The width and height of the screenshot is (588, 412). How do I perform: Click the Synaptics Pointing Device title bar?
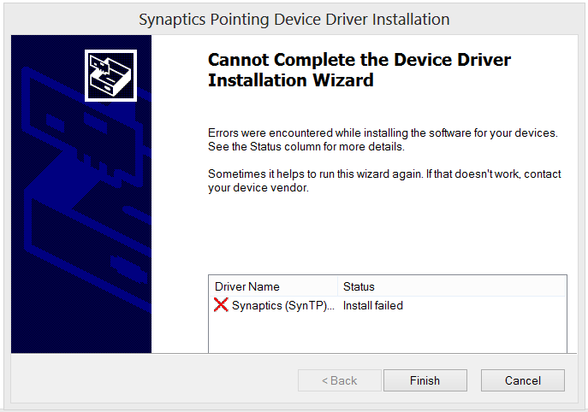tap(294, 20)
